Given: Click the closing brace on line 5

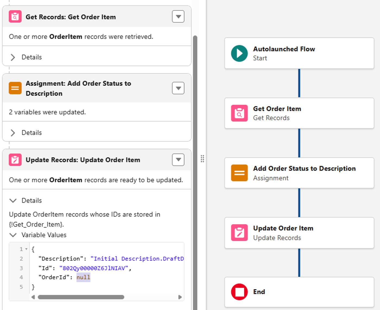Looking at the screenshot, I should [33, 287].
